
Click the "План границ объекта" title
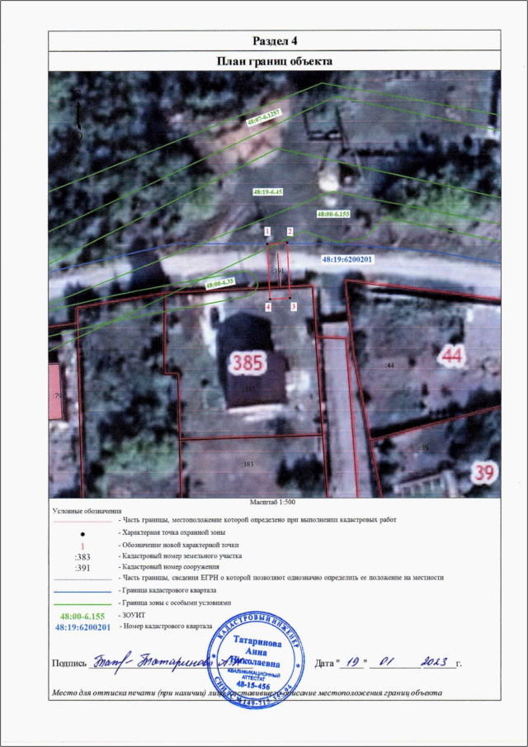(x=273, y=61)
